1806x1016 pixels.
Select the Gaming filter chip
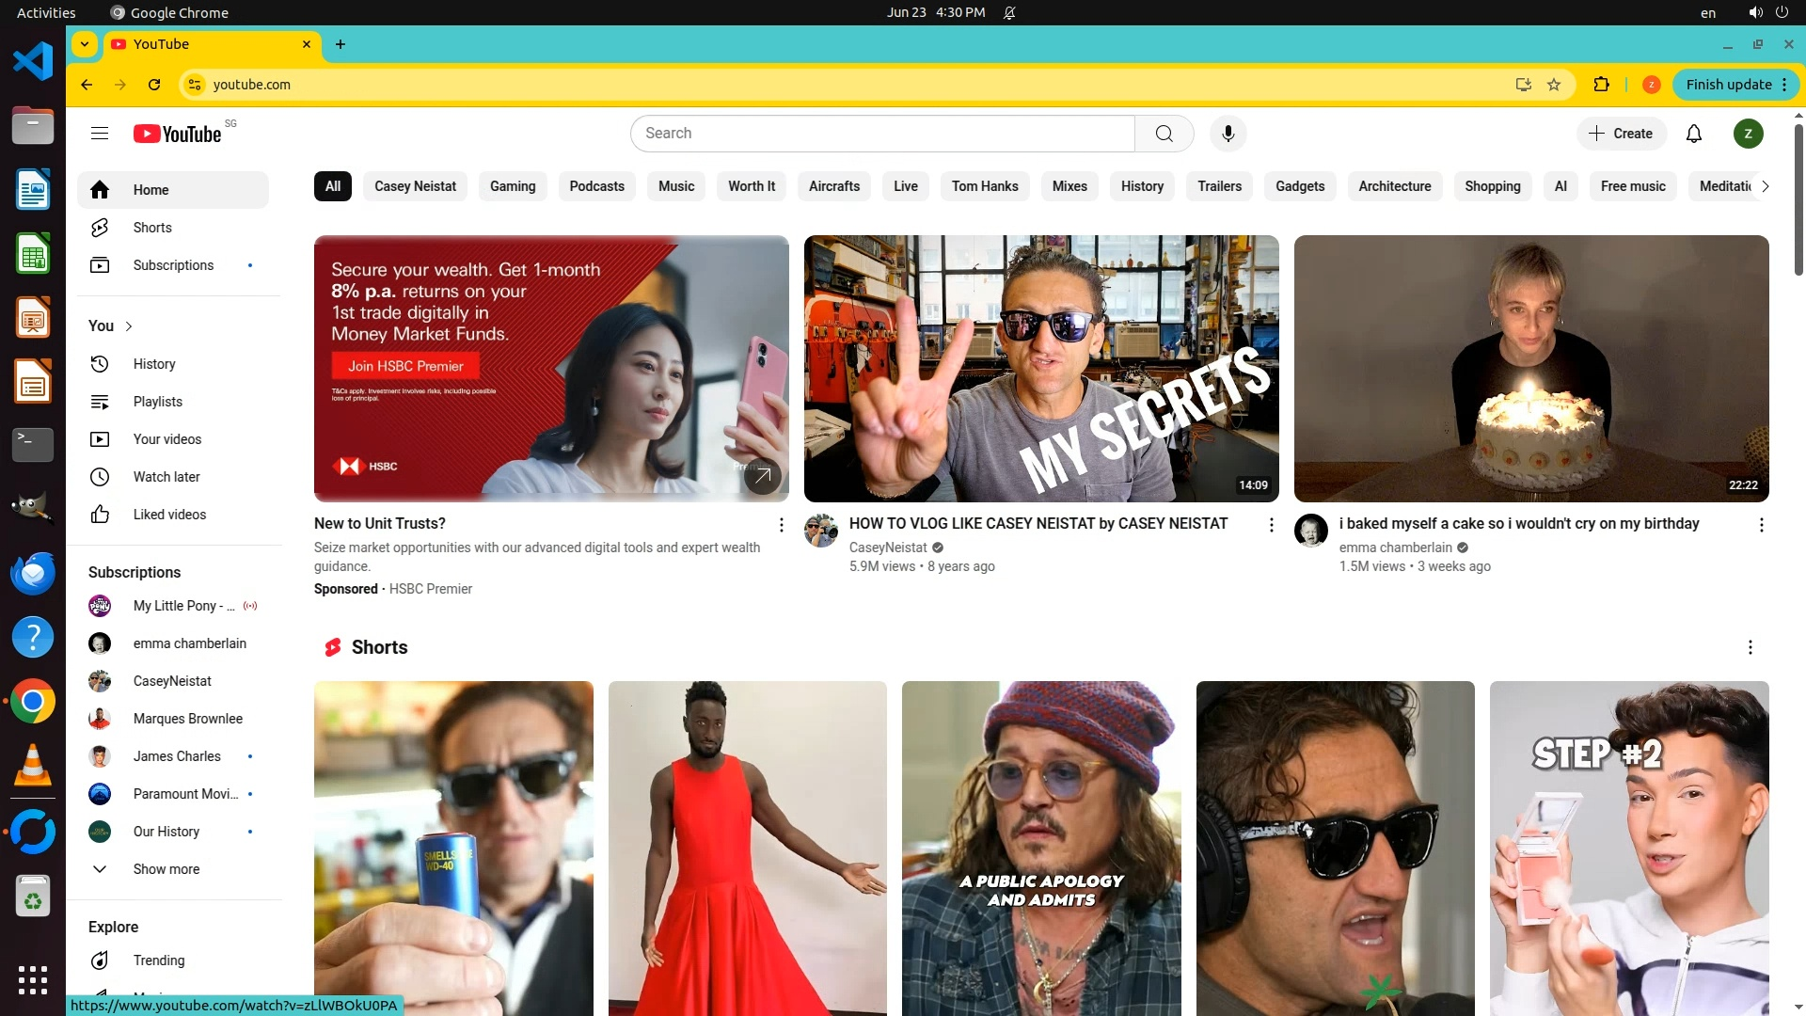[x=513, y=186]
